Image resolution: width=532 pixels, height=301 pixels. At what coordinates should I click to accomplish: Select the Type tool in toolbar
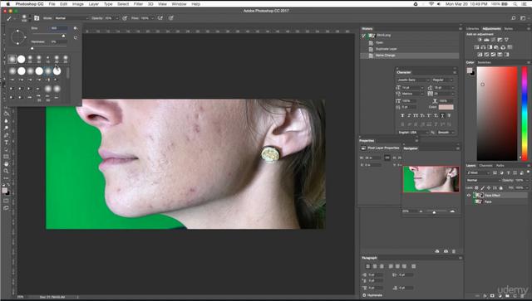coord(6,143)
